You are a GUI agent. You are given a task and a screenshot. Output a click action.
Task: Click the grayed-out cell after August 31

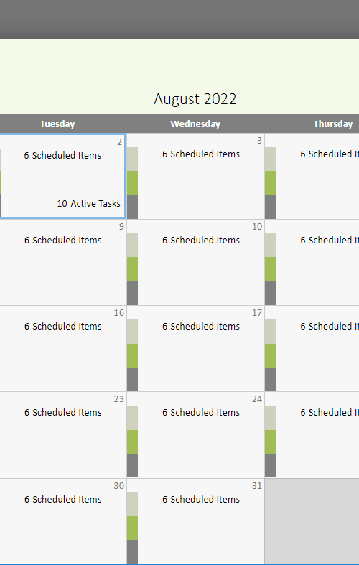tap(312, 521)
